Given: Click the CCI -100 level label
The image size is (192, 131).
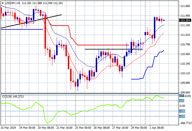Looking at the screenshot, I should point(182,111).
